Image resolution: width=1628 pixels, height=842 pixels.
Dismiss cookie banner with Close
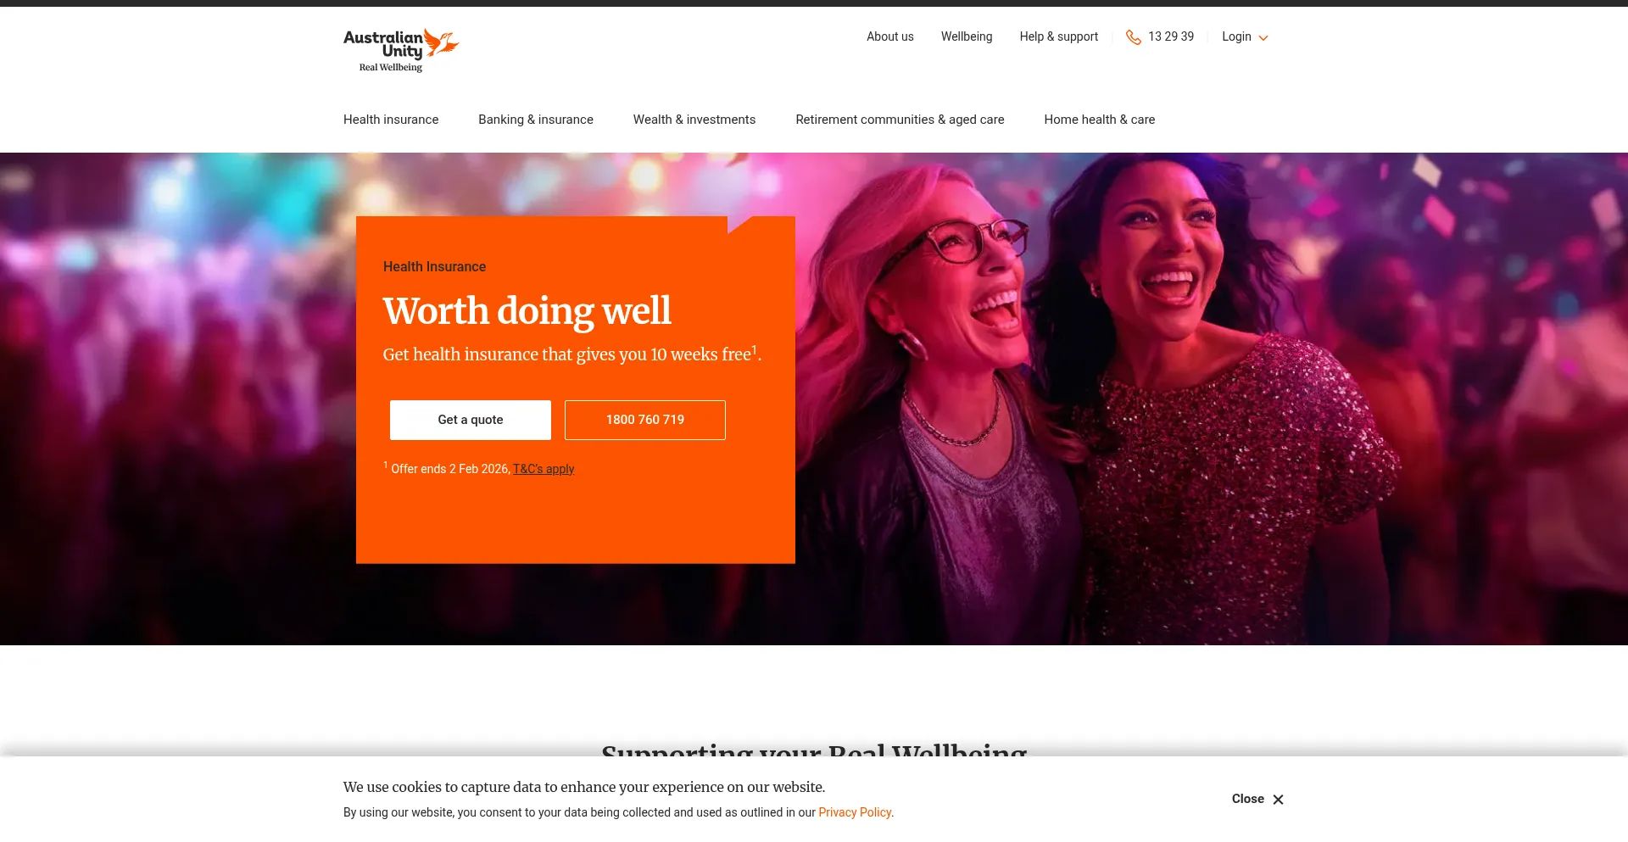coord(1257,799)
